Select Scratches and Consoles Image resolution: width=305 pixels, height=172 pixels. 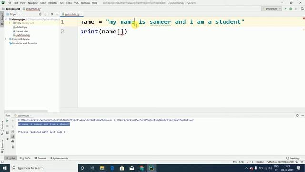23,43
